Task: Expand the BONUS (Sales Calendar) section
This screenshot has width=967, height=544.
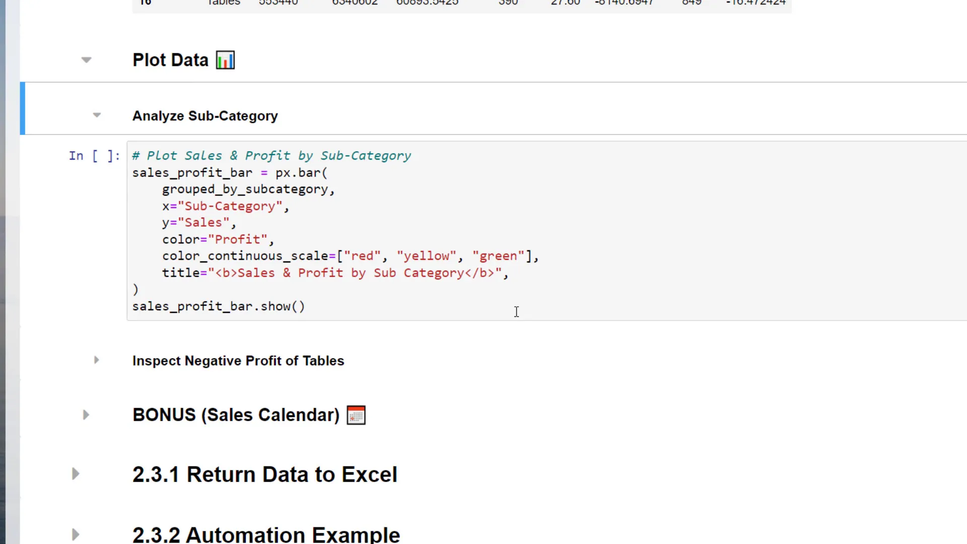Action: 86,415
